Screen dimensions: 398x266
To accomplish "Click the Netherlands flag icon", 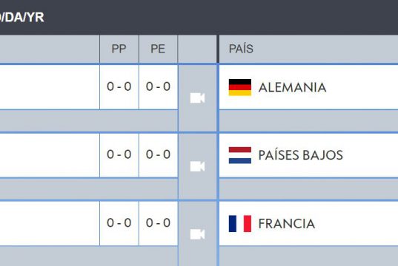I will (240, 155).
